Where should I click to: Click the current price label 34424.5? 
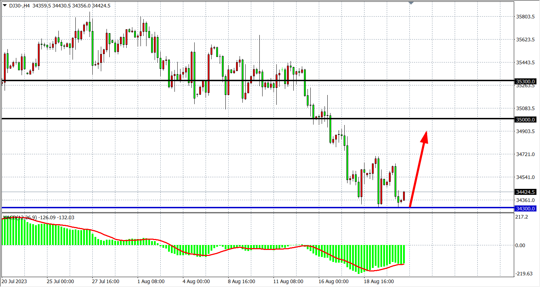tap(525, 192)
